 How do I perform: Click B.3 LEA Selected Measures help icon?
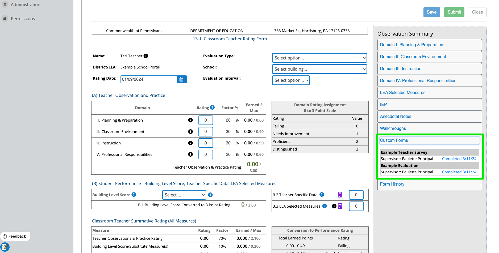point(325,206)
